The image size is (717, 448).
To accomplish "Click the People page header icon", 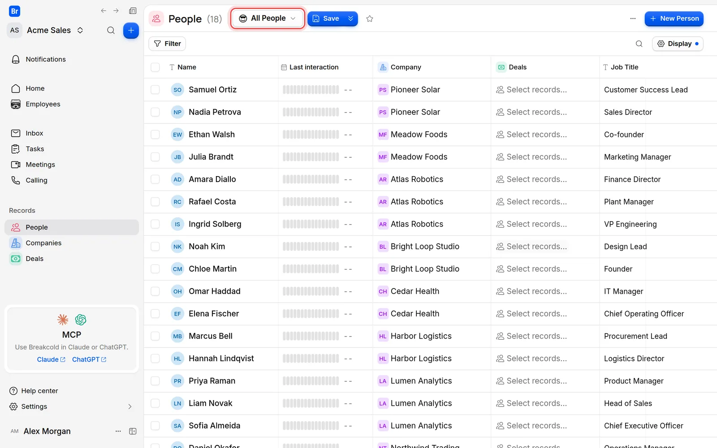I will (156, 18).
